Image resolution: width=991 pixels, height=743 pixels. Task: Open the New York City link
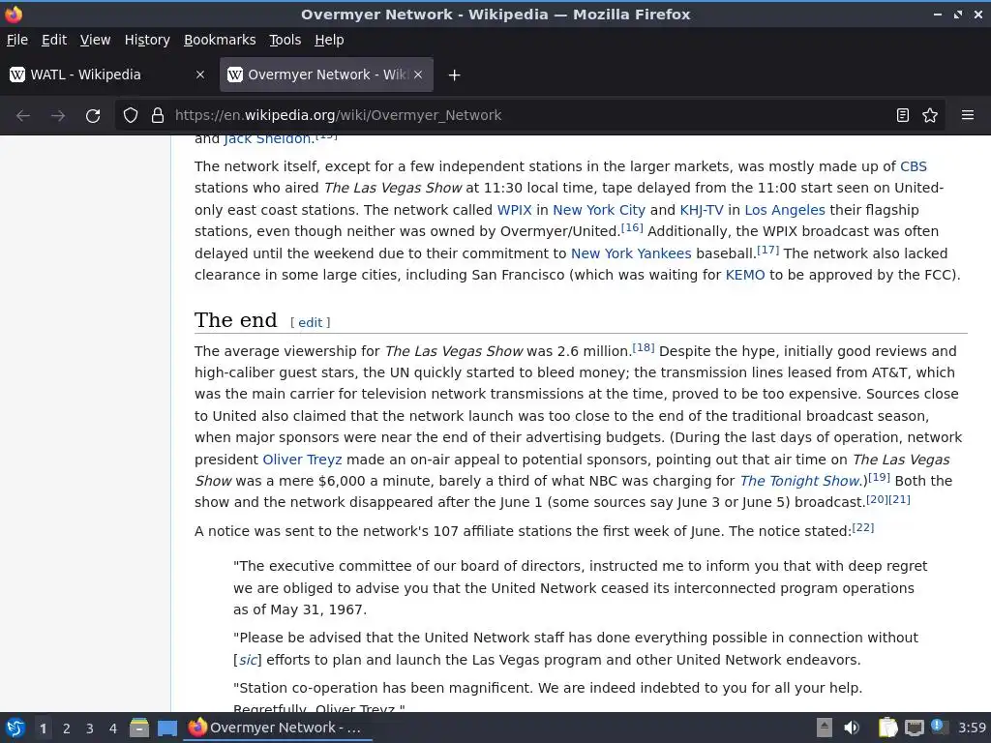click(x=599, y=210)
